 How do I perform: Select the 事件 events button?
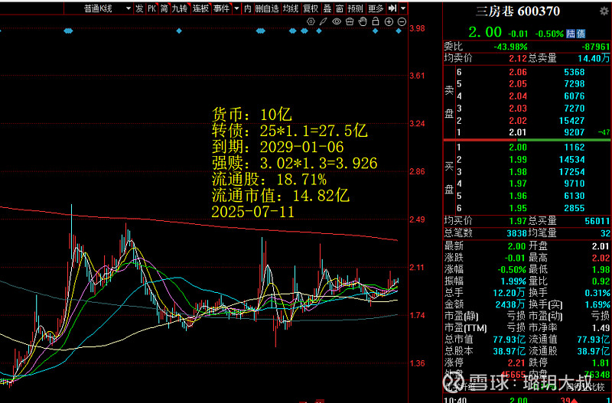pos(221,8)
